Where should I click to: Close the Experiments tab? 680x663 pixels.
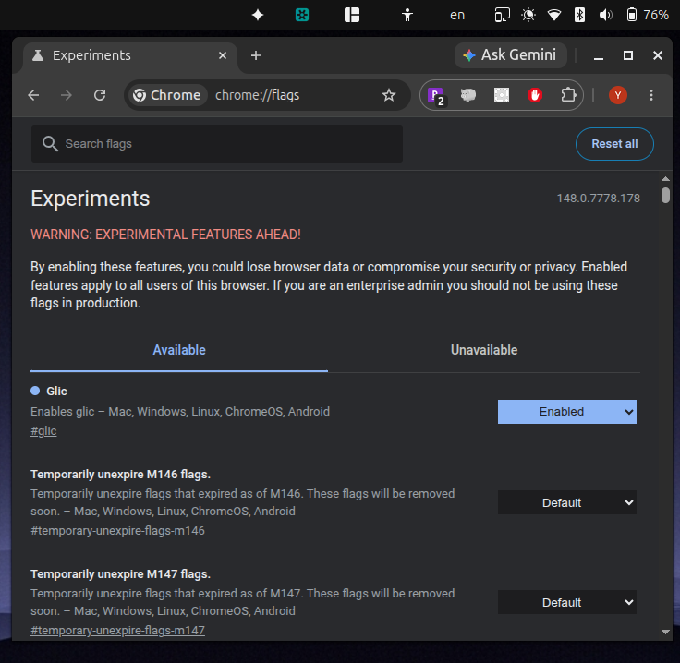click(x=223, y=55)
